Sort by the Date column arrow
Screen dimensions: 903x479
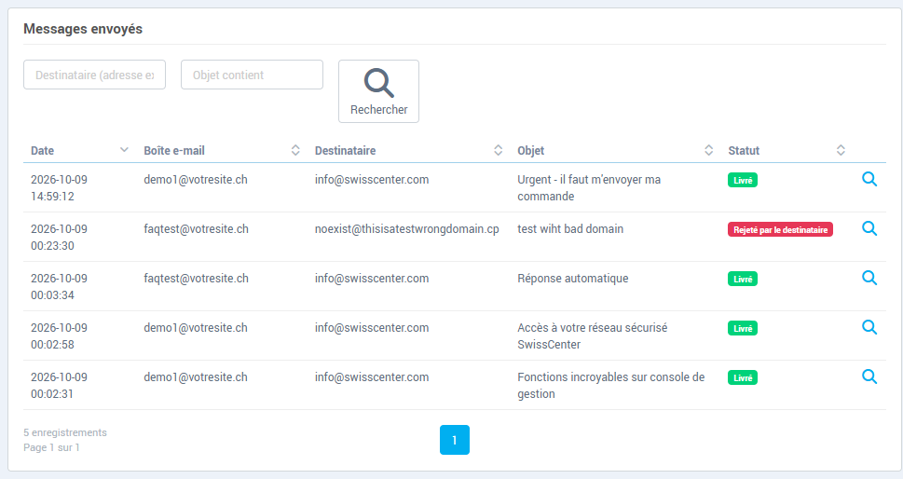point(124,150)
